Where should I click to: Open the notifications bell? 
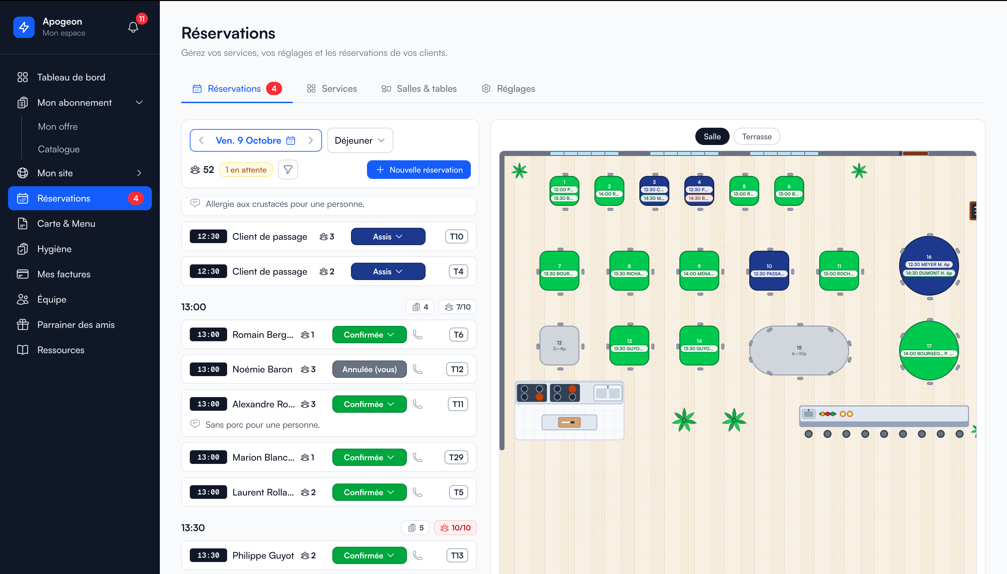pyautogui.click(x=133, y=27)
